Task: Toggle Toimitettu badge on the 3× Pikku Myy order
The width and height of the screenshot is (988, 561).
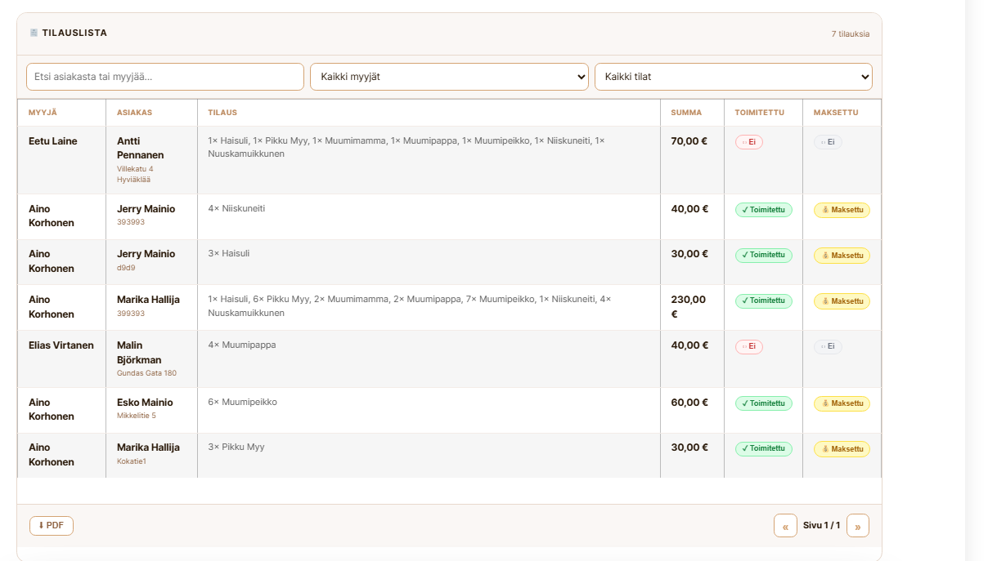Action: (x=764, y=449)
